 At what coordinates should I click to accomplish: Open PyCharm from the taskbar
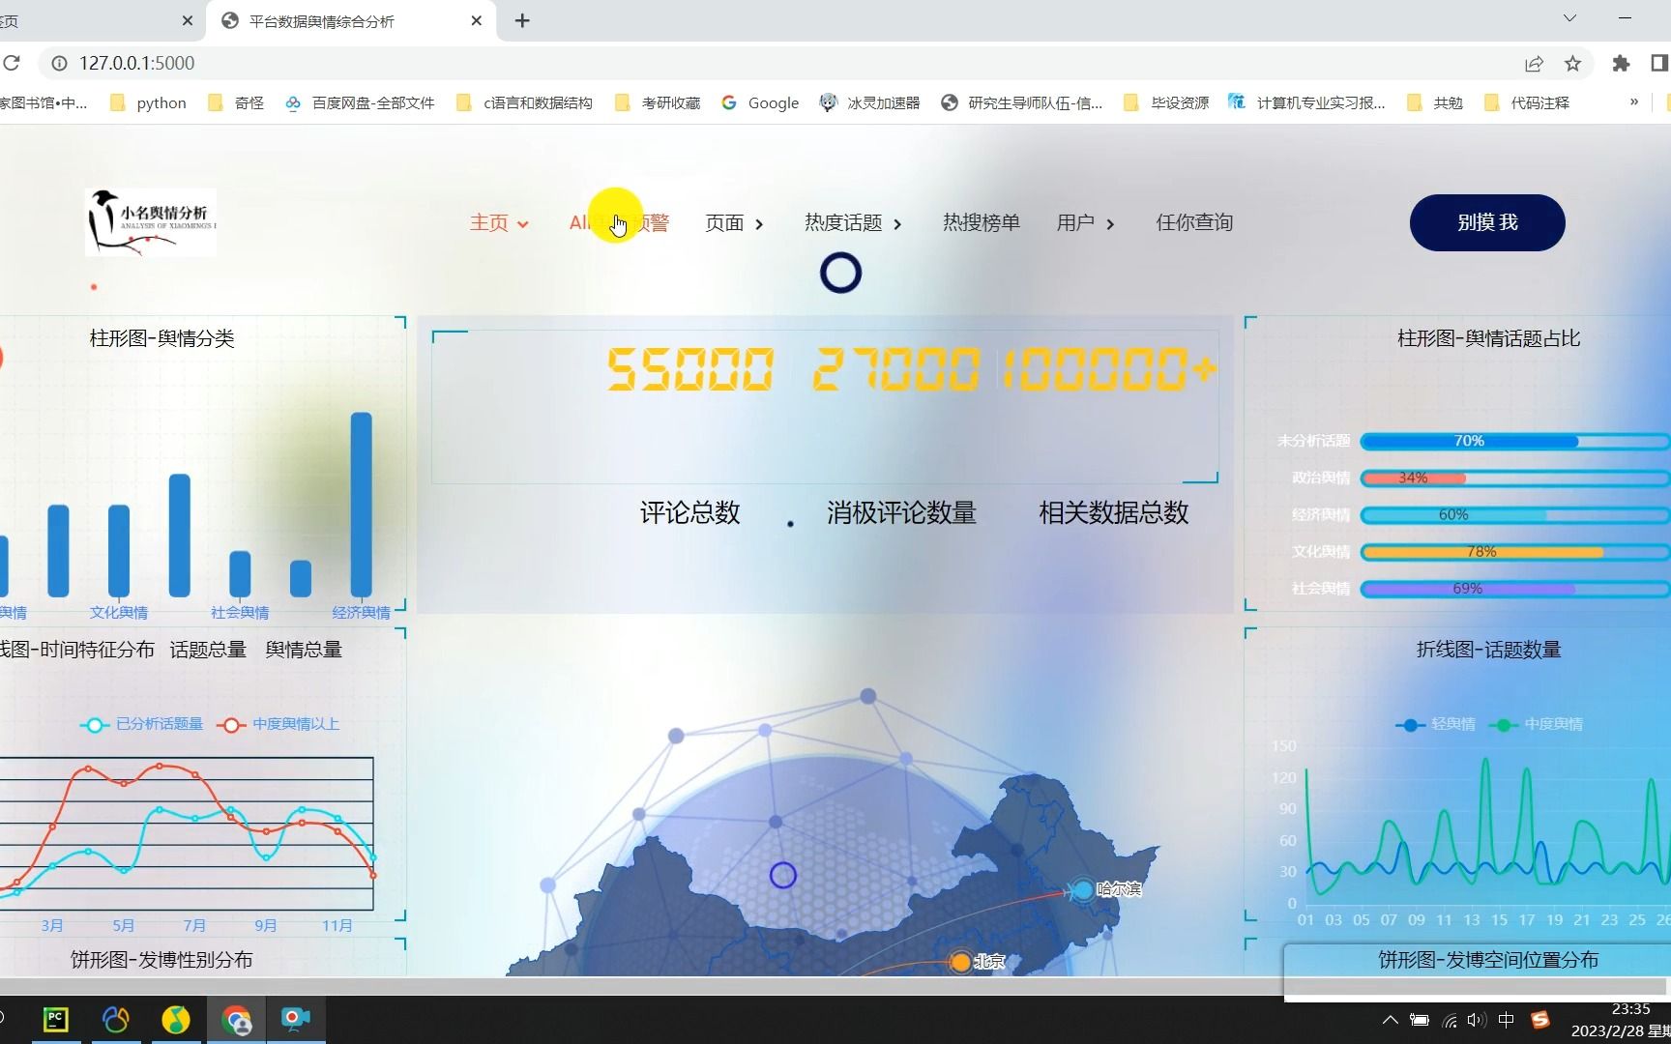pos(56,1020)
